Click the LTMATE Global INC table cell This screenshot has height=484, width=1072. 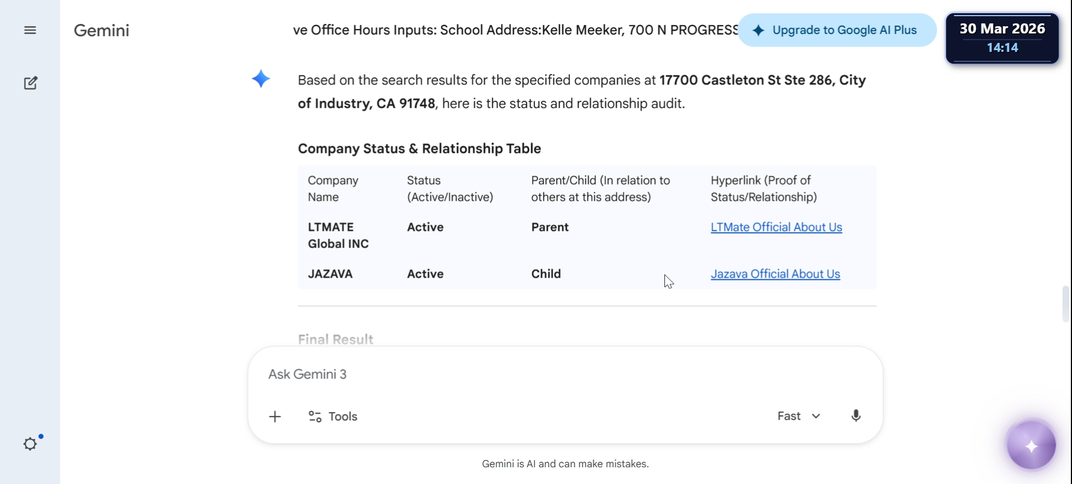338,235
